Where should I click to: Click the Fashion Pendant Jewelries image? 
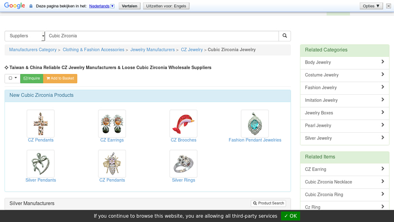click(255, 123)
